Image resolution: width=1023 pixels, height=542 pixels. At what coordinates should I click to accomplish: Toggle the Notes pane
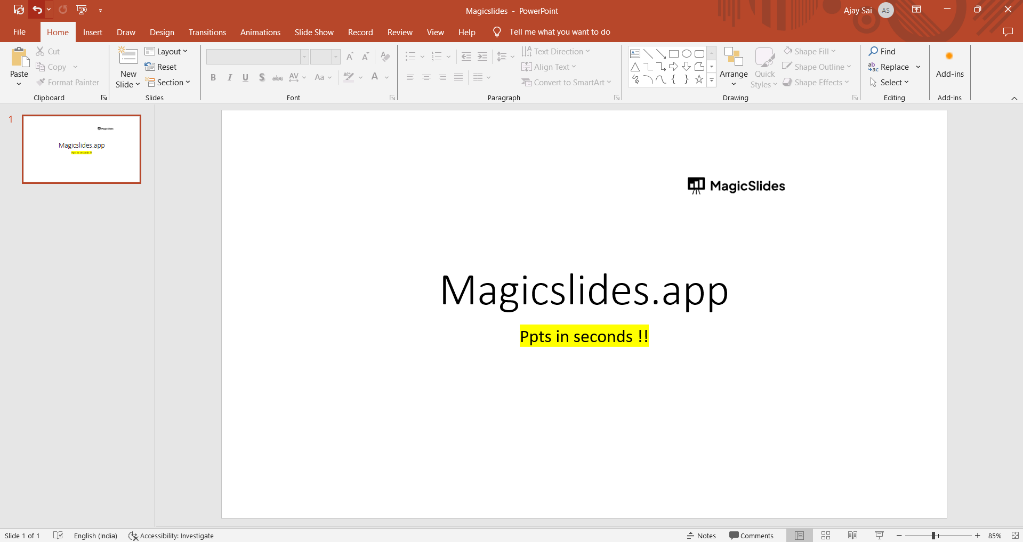[701, 536]
